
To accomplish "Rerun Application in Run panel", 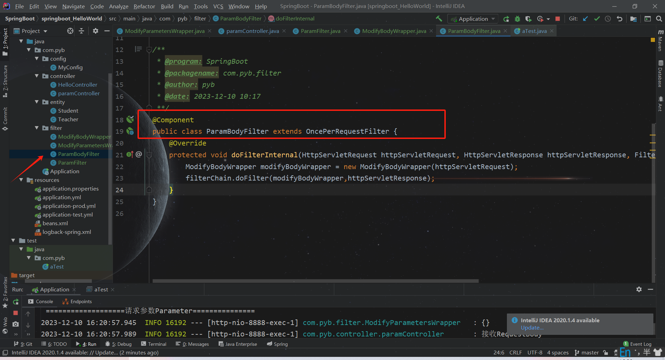I will [x=16, y=302].
